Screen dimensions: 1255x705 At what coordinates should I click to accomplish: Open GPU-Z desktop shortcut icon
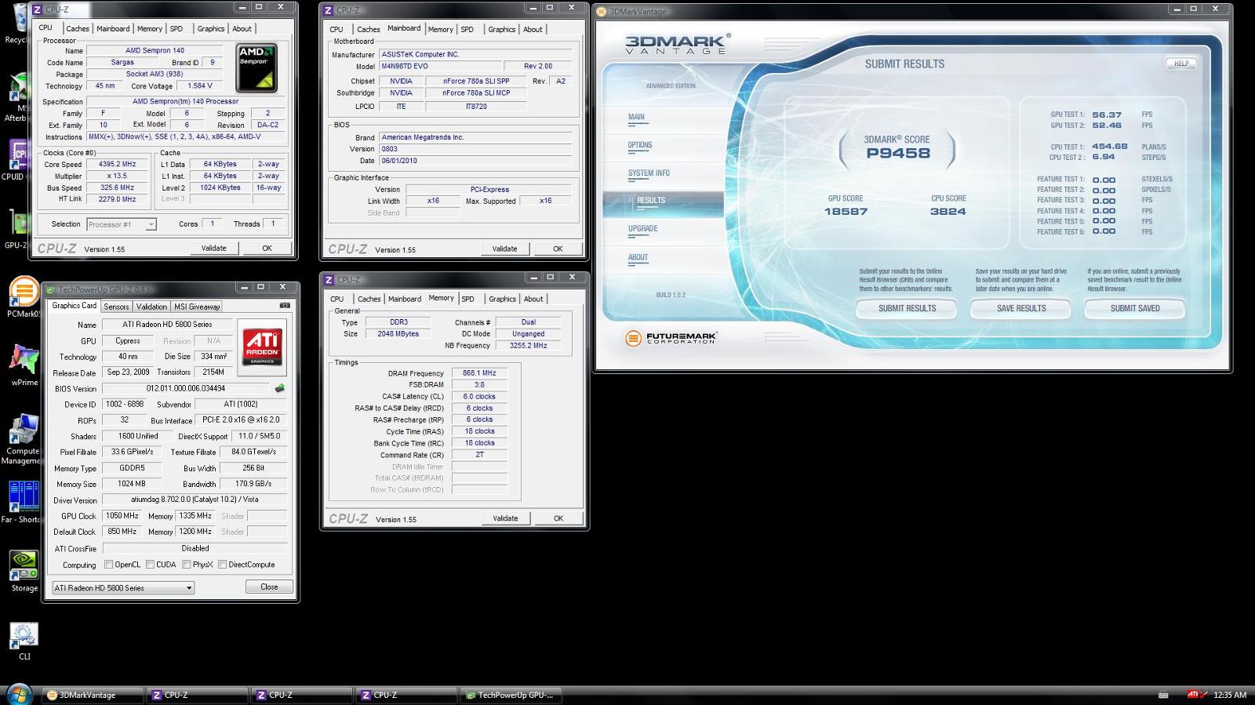pos(16,229)
